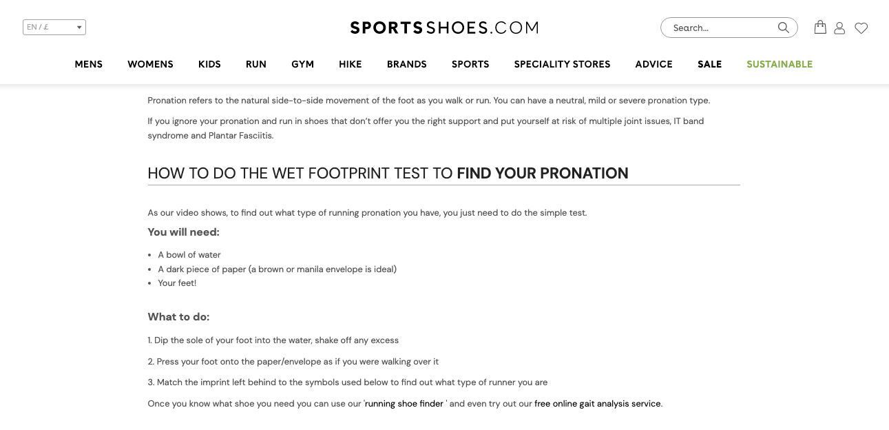The width and height of the screenshot is (889, 430).
Task: Open the HIKE category
Action: pos(350,64)
